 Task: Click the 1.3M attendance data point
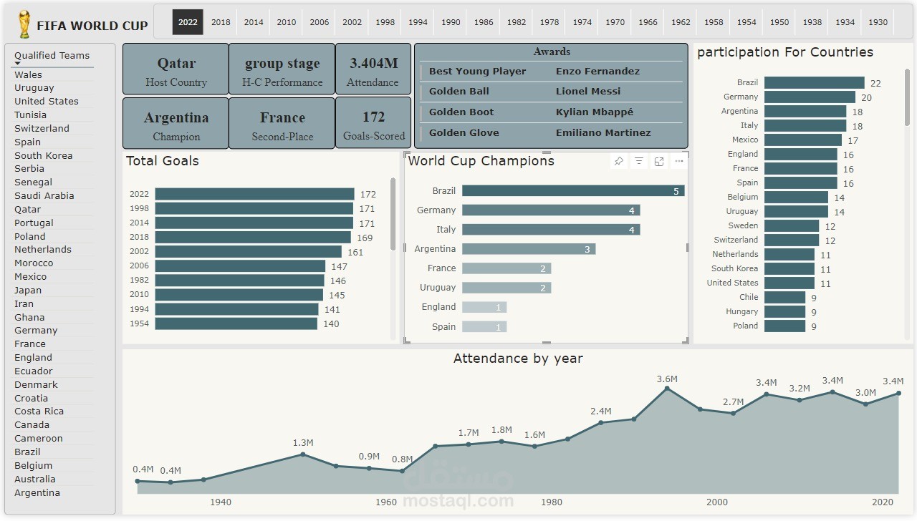pyautogui.click(x=303, y=454)
